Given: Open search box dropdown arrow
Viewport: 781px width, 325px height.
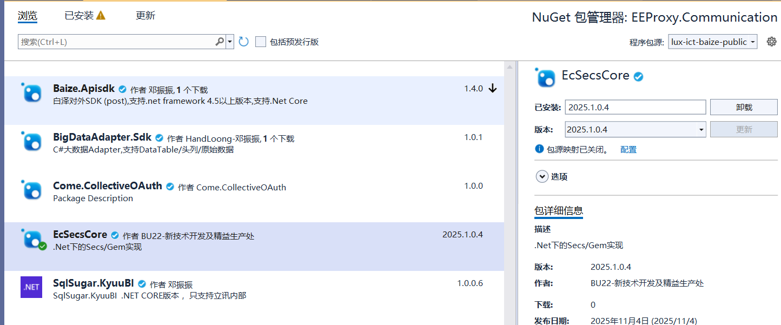Looking at the screenshot, I should tap(230, 42).
